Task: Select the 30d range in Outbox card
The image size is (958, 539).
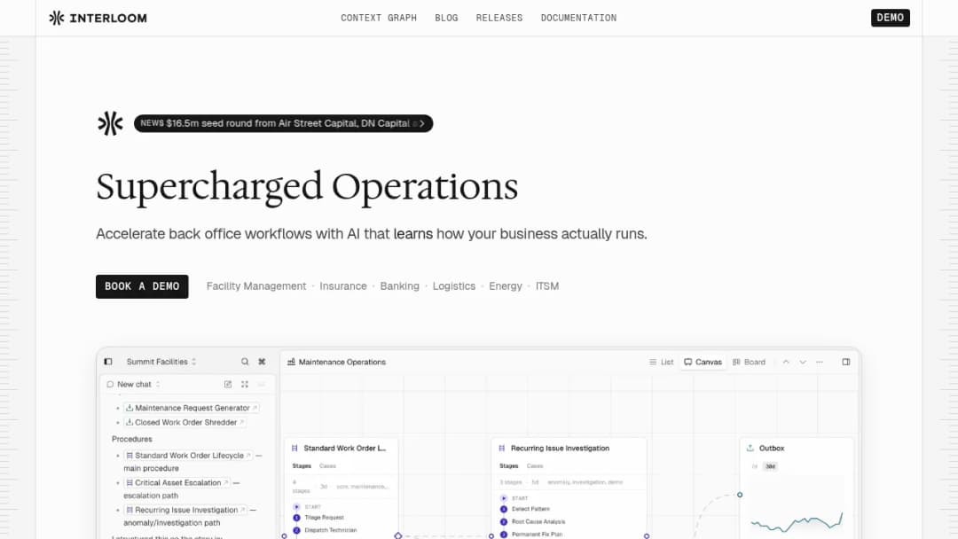Action: coord(771,466)
